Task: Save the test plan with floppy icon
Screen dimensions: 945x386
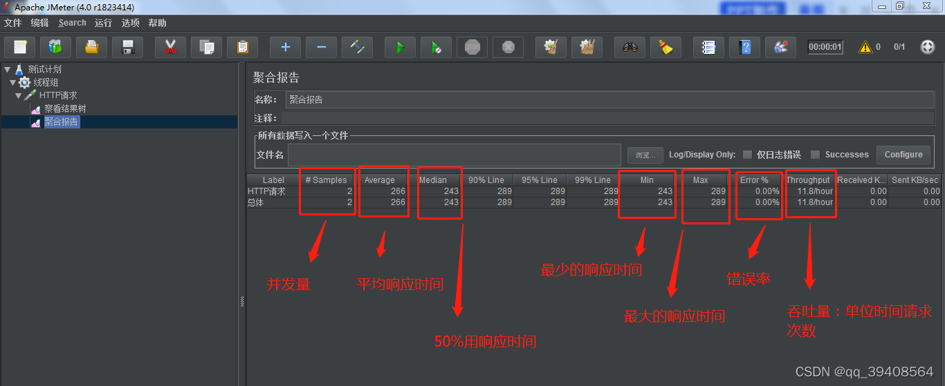Action: click(x=127, y=47)
